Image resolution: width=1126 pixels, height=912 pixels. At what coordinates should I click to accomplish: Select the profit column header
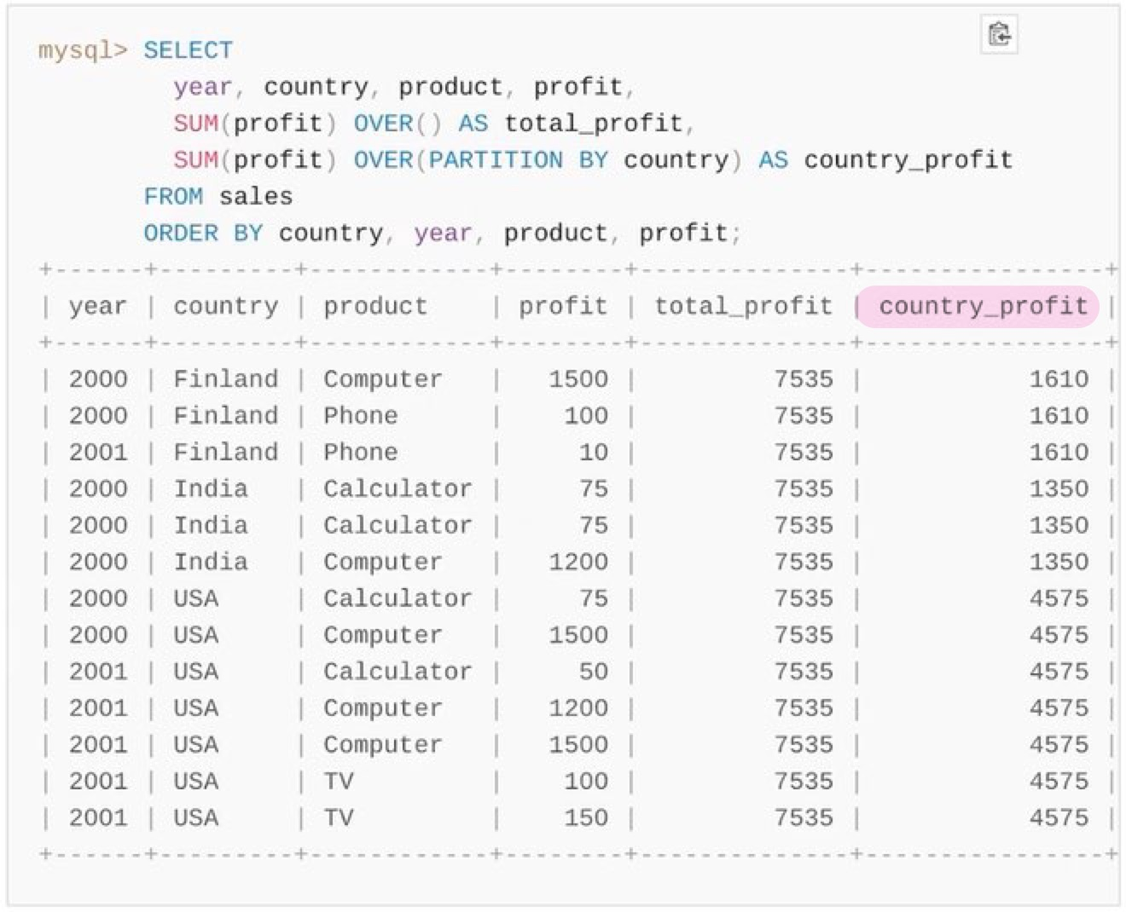tap(563, 306)
